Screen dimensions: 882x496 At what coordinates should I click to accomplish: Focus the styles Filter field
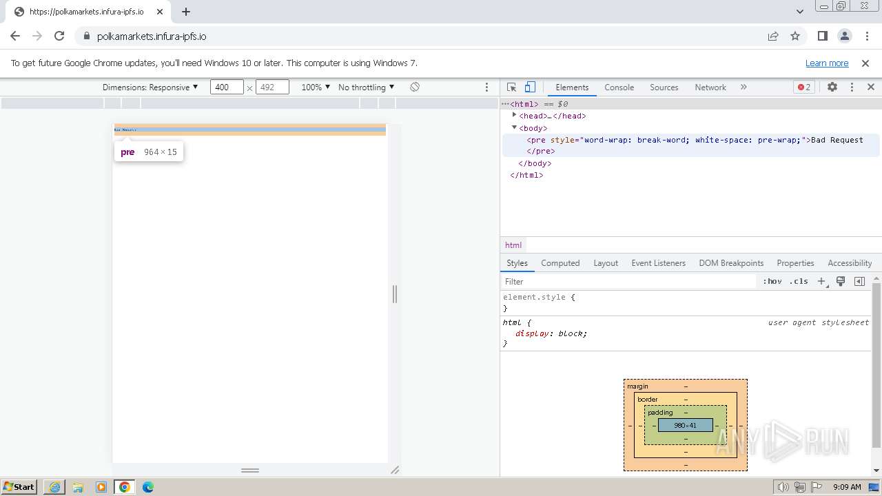click(628, 281)
